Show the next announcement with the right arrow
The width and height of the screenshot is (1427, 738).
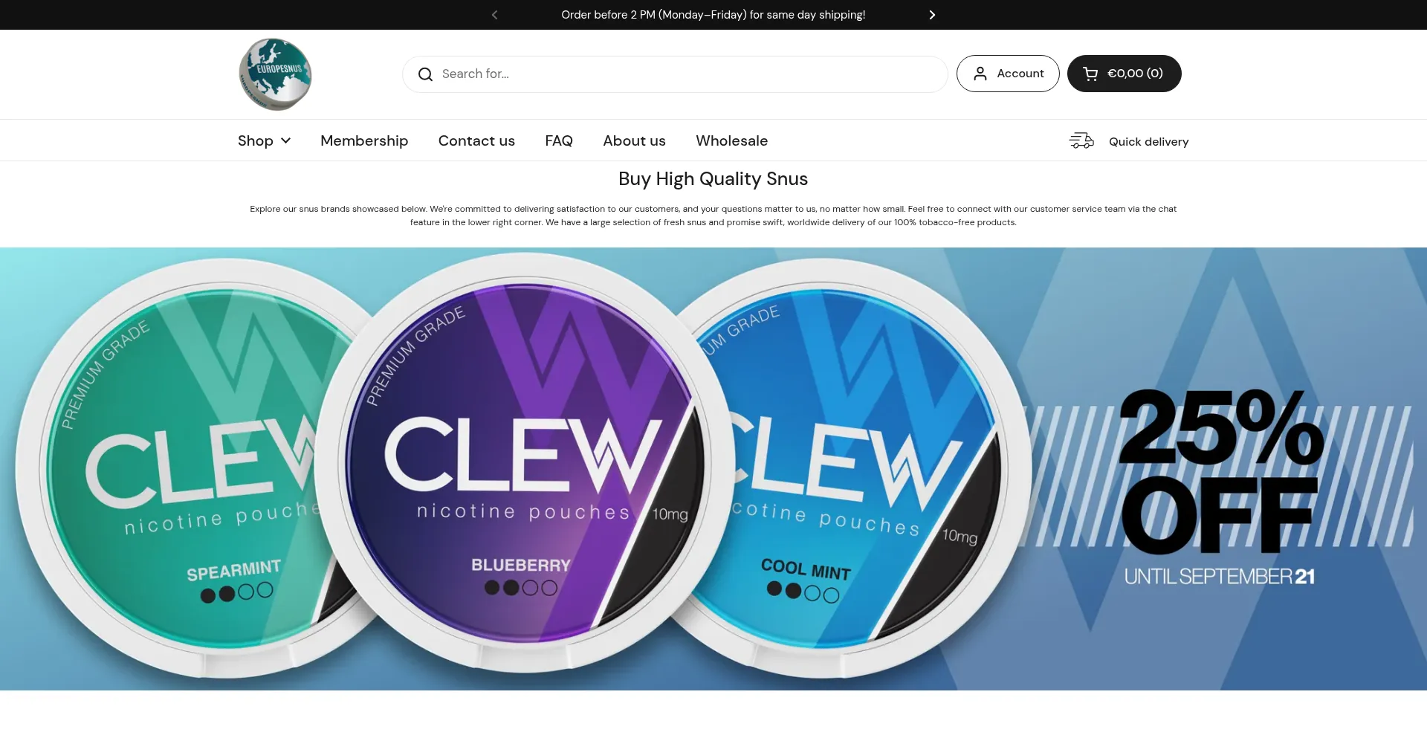click(x=932, y=15)
